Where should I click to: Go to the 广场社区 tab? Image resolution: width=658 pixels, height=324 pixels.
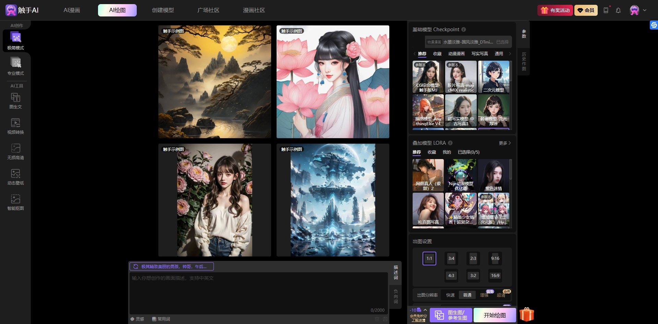pos(208,10)
